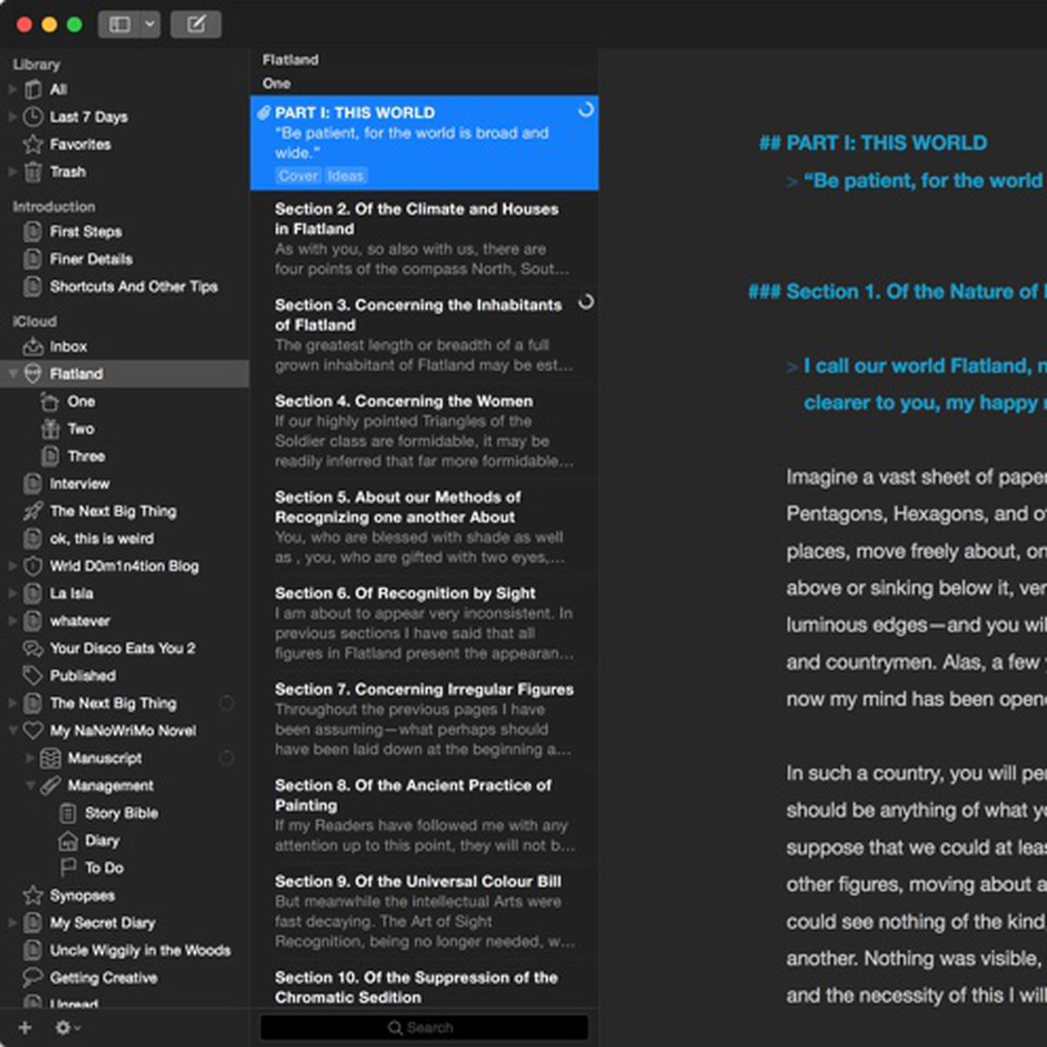Open Section 7. Concerning Irregular Figures

coord(424,719)
